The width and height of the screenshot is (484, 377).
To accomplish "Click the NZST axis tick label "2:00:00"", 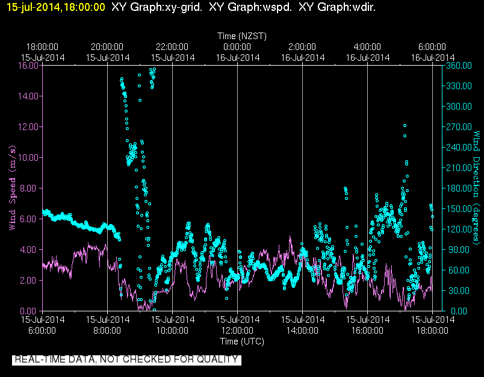I will (x=302, y=47).
